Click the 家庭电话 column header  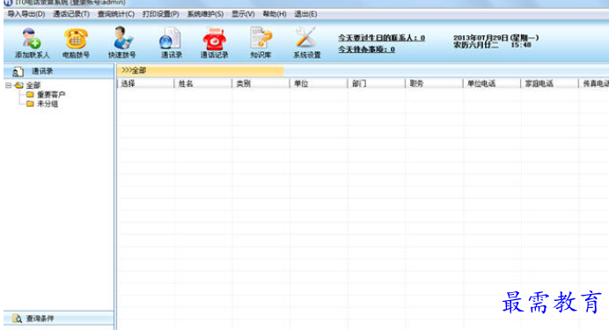[x=549, y=84]
